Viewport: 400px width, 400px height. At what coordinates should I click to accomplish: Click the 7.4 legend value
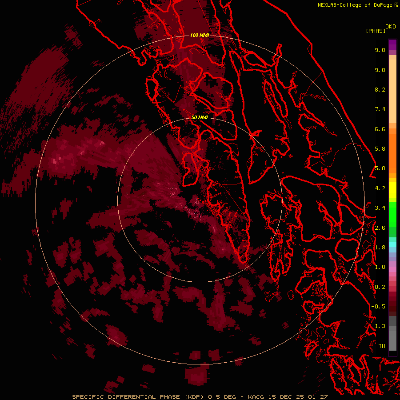point(380,109)
